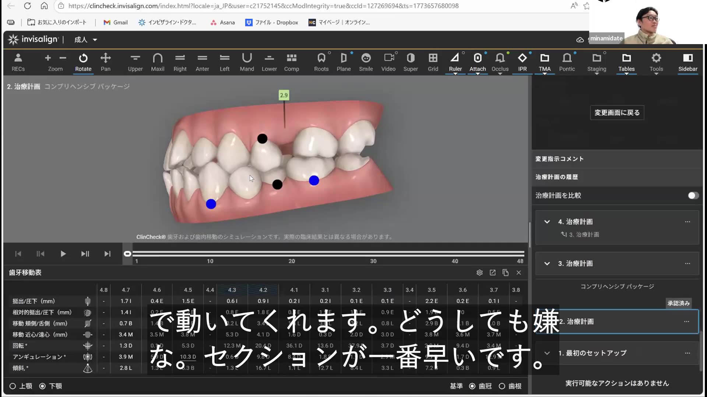Toggle the Grid overlay

click(433, 62)
